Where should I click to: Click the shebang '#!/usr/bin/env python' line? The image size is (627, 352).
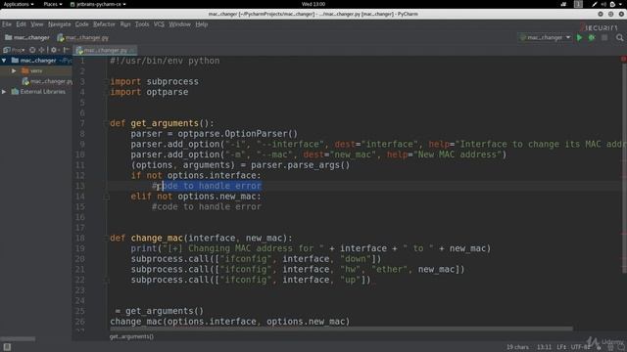point(165,61)
